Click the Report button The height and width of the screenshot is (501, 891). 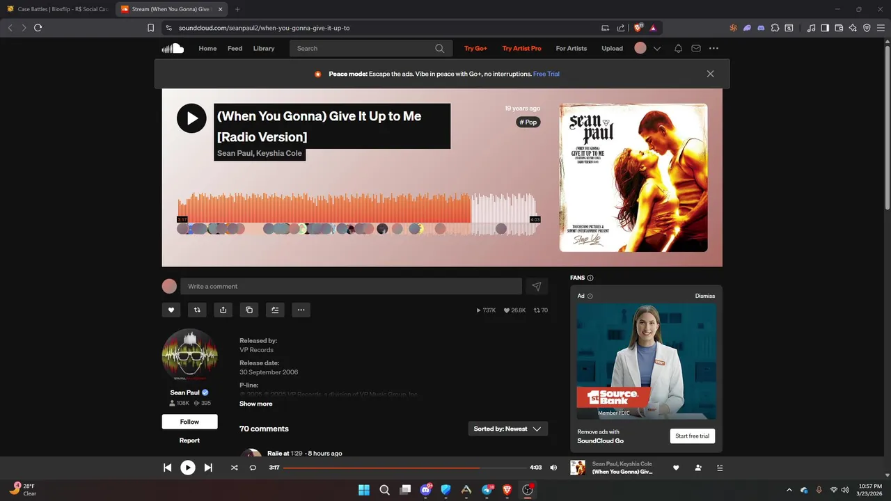(x=189, y=440)
